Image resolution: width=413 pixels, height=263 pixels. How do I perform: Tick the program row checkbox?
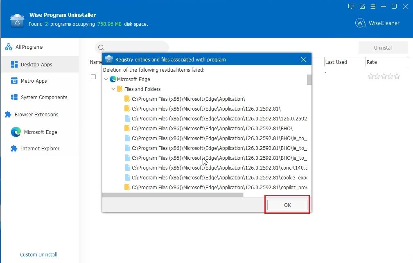coord(93,77)
